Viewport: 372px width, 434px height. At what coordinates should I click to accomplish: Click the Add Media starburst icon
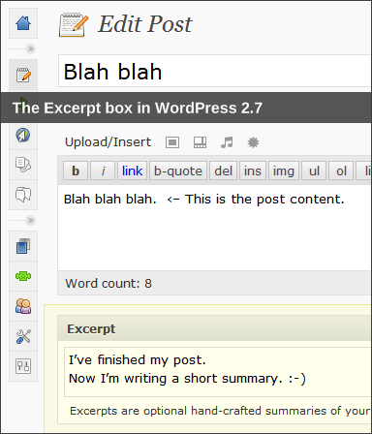pos(253,142)
